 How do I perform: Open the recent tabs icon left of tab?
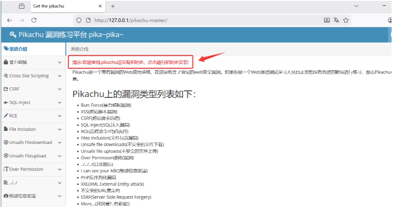click(22, 6)
